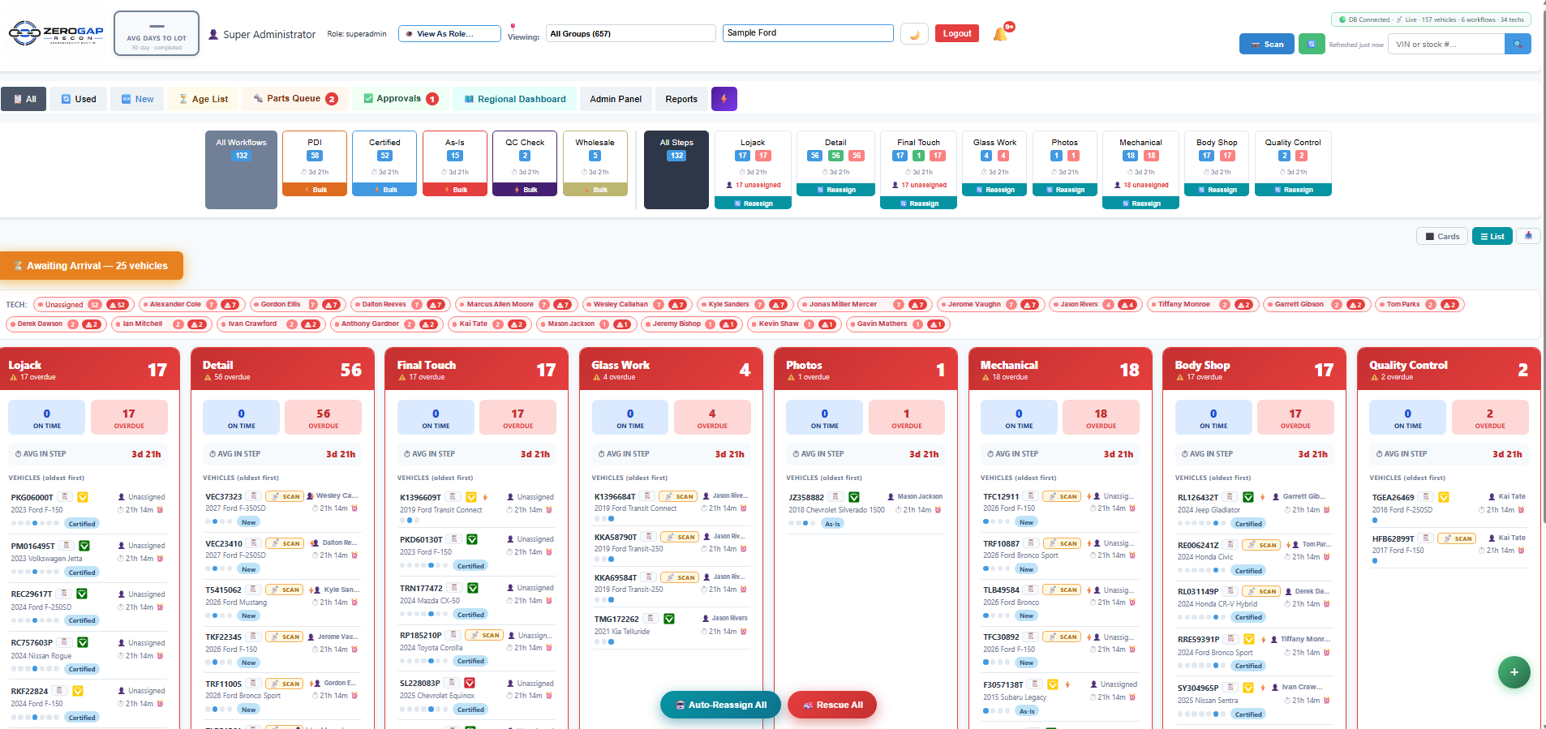Click the VIN or stock # search field
This screenshot has height=729, width=1546.
1446,44
